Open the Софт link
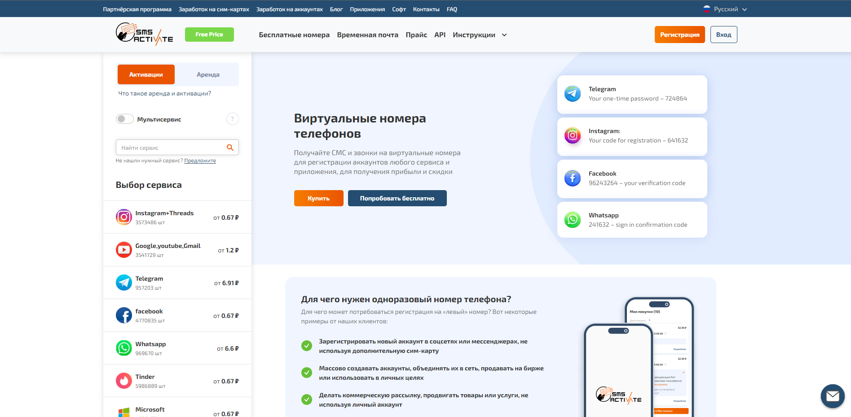Image resolution: width=851 pixels, height=417 pixels. pos(399,9)
